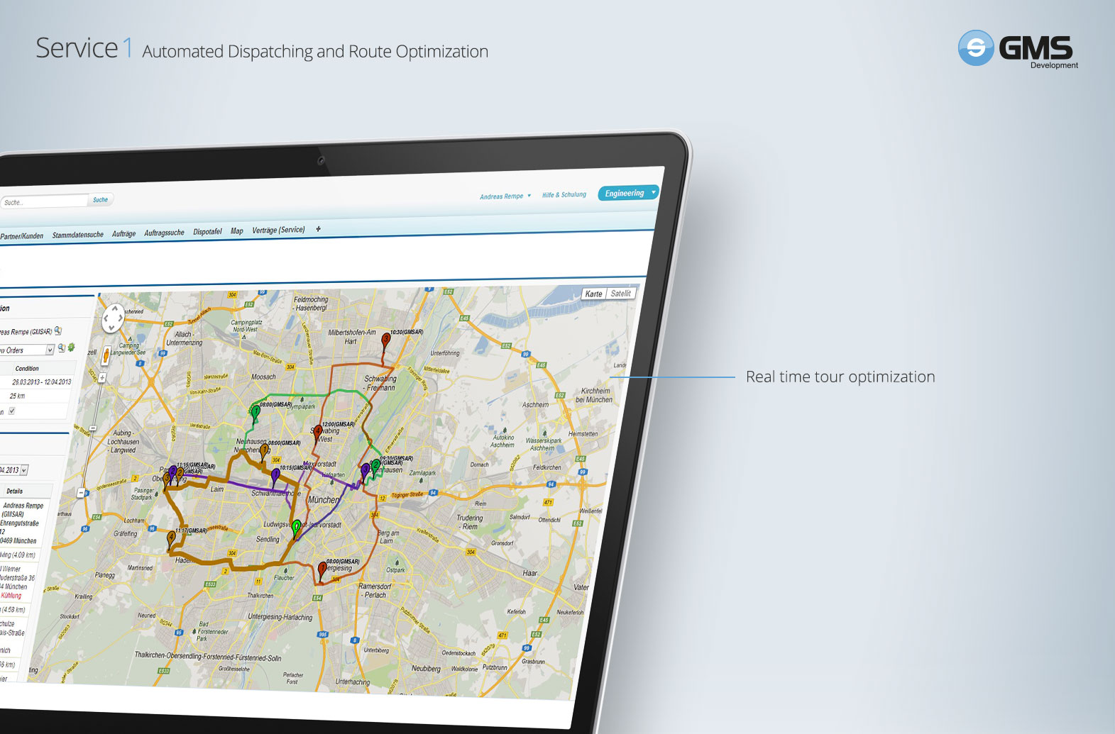Click the map zoom-in plus button
1115x734 pixels.
coord(102,378)
